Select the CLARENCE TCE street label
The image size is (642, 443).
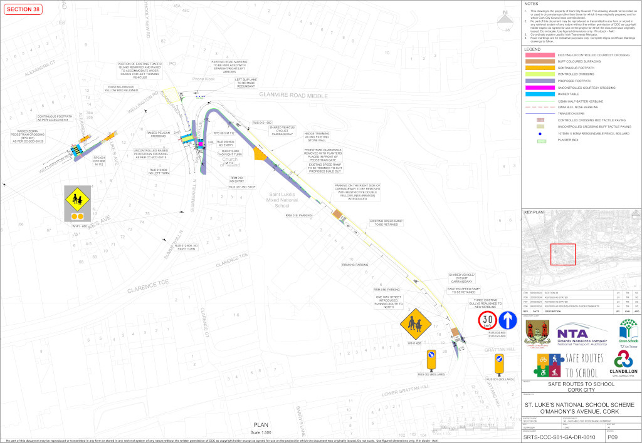pos(148,287)
